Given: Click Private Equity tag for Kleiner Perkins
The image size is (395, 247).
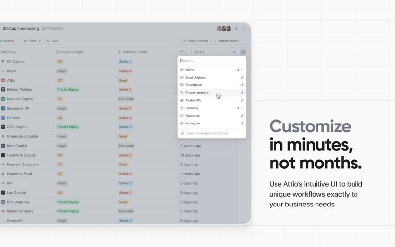Looking at the screenshot, I should (x=68, y=89).
